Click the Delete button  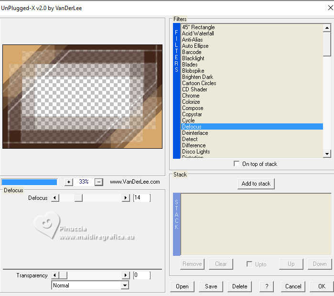point(240,286)
